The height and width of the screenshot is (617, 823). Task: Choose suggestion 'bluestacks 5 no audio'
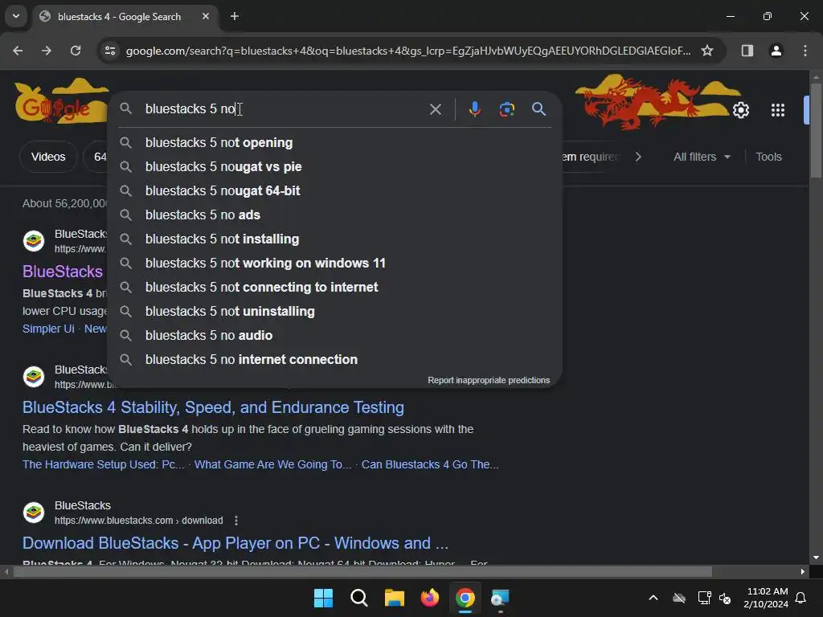(335, 336)
